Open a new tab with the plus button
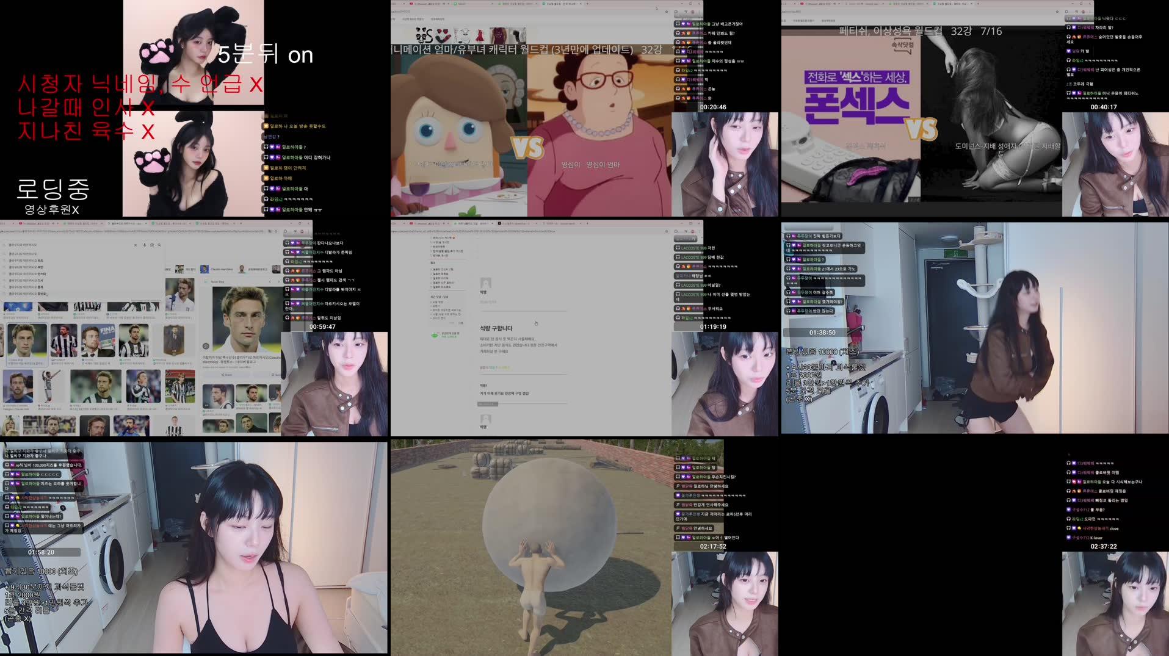 (x=241, y=223)
